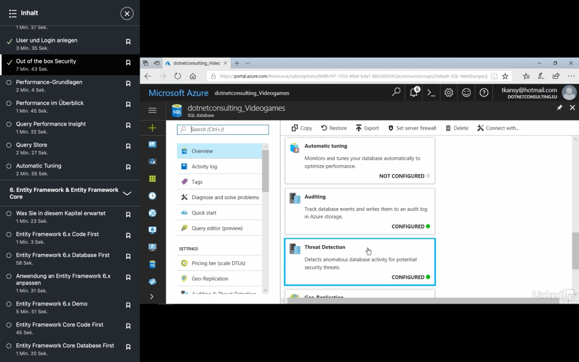This screenshot has width=579, height=362.
Task: Open Azure portal settings gear
Action: click(448, 93)
